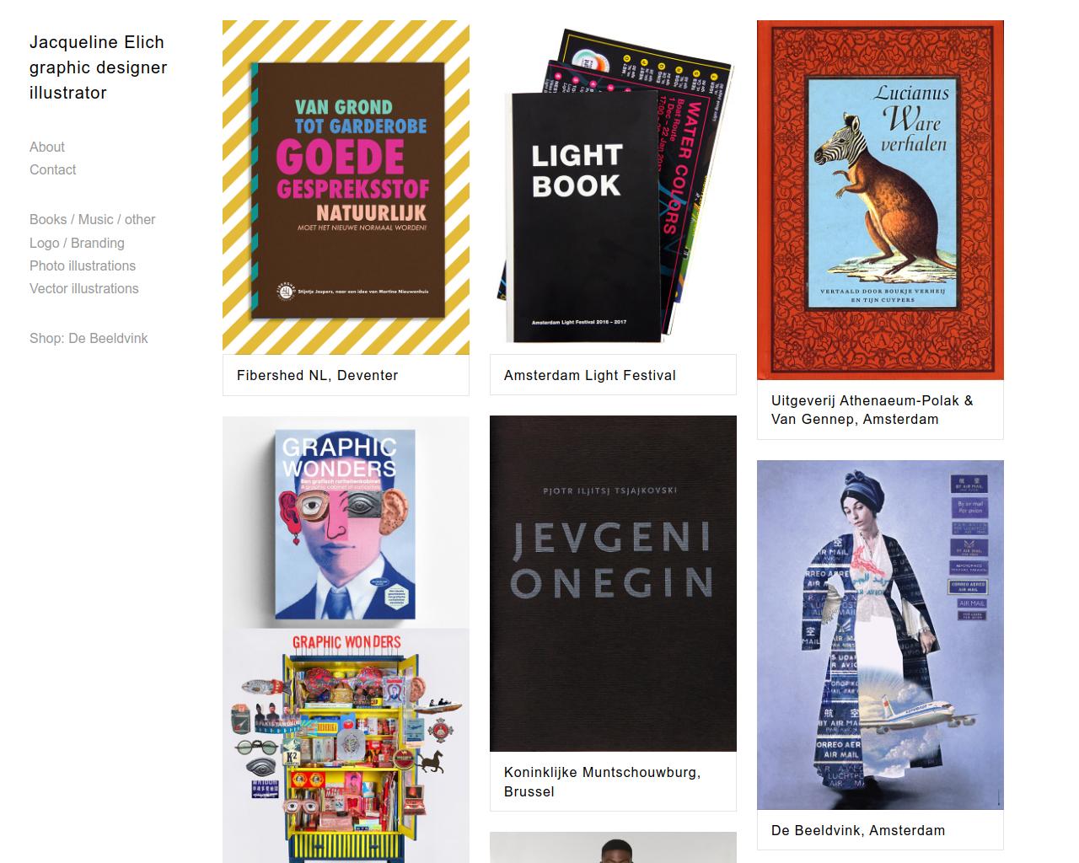
Task: Click the De Beeldvink, Amsterdam caption
Action: 858,830
